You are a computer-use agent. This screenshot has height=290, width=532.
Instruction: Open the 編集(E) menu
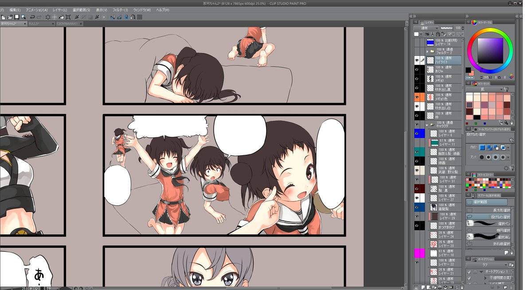(15, 10)
